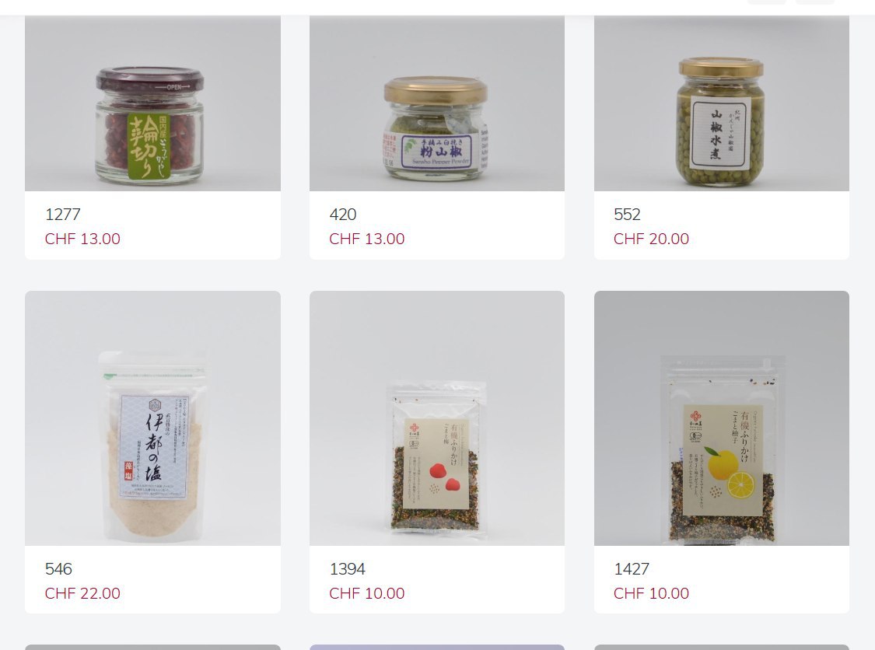Image resolution: width=875 pixels, height=650 pixels.
Task: Select the CHF 20.00 price
Action: click(x=651, y=239)
